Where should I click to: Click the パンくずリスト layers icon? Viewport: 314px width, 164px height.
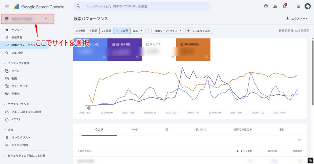coord(7,137)
